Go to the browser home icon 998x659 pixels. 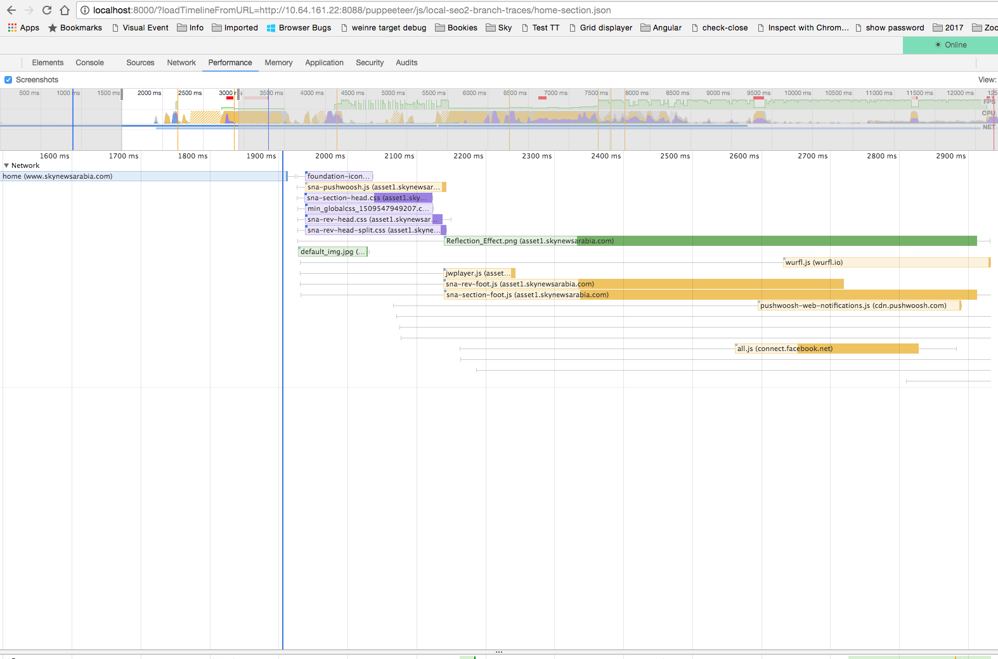(x=65, y=10)
